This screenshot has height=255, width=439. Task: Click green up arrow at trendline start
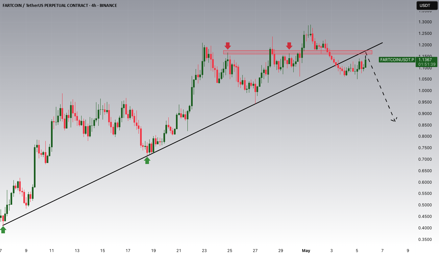pos(3,230)
